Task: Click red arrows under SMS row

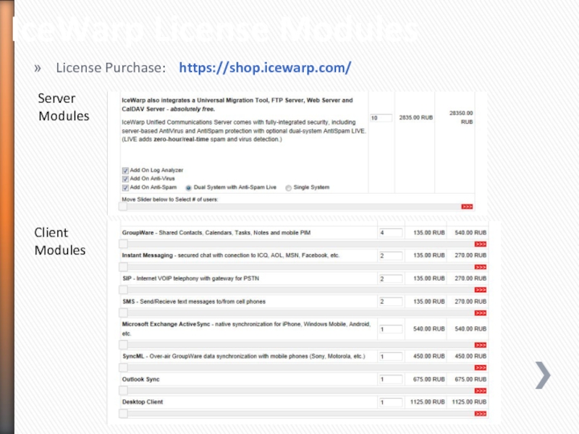Action: pos(481,313)
